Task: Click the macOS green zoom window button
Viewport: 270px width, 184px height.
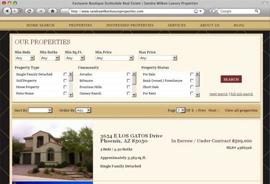Action: [x=15, y=3]
